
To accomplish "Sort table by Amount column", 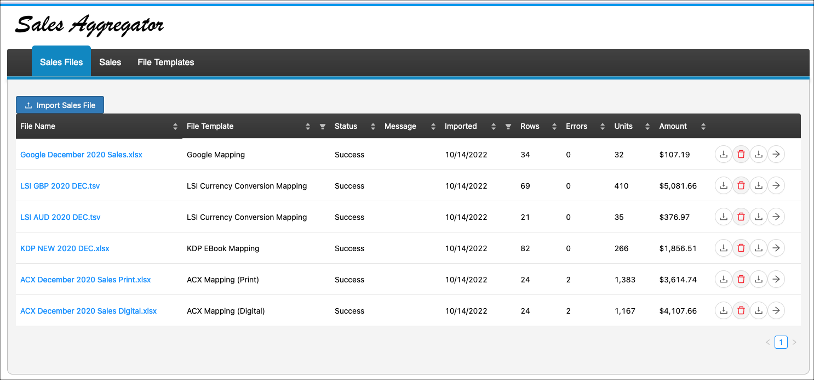I will (703, 127).
